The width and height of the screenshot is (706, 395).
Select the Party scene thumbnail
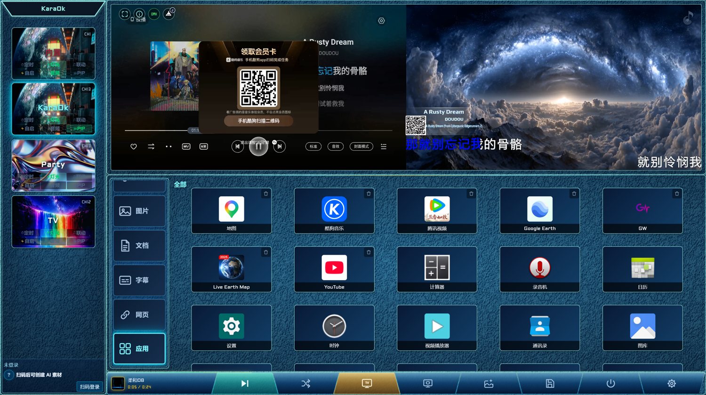click(x=53, y=165)
